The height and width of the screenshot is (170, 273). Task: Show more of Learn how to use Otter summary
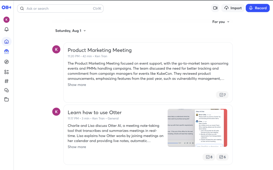point(77,147)
